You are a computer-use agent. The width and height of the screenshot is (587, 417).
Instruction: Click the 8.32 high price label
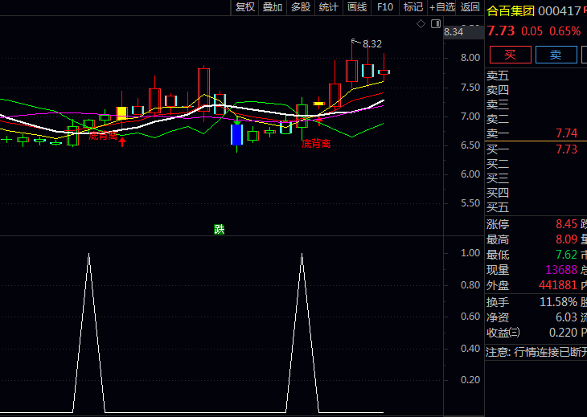point(372,43)
